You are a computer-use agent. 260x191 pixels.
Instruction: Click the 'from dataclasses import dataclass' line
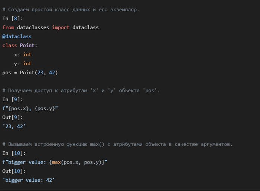pyautogui.click(x=50, y=27)
